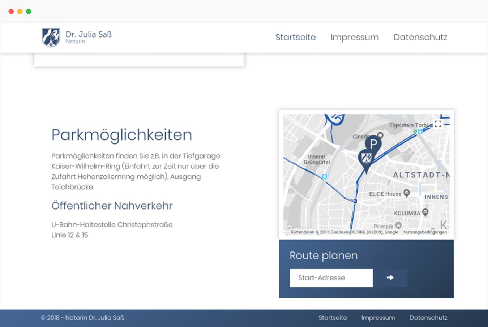Click the parking (P) map marker
Screen dimensions: 488x327
[x=373, y=144]
